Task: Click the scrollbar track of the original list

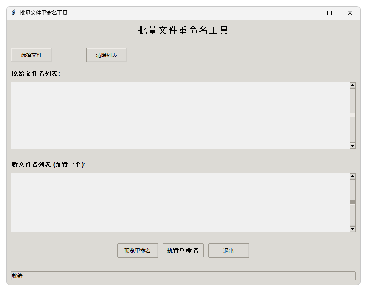Action: [352, 115]
